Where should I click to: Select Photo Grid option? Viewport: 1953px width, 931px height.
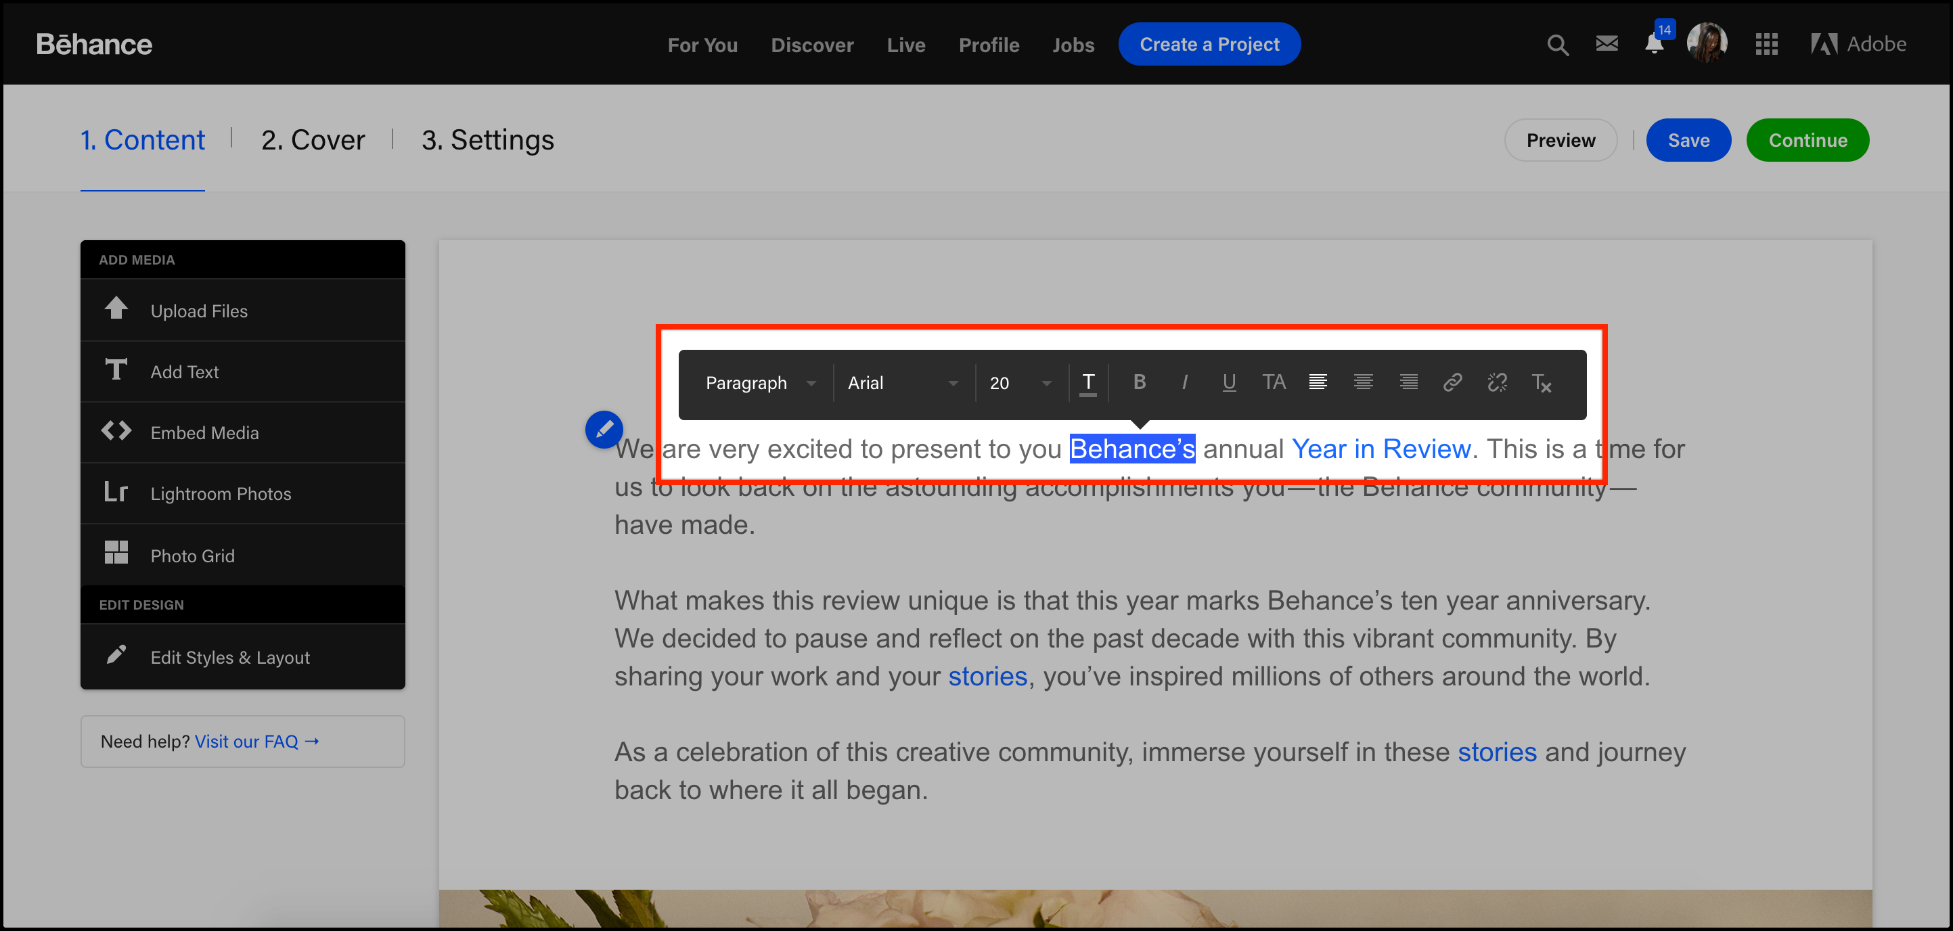243,555
